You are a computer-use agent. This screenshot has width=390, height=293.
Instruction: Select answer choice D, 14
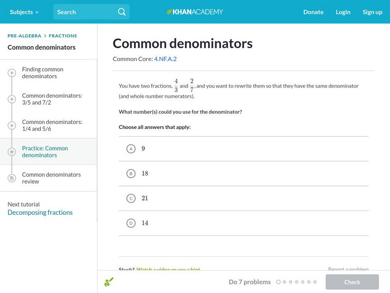131,223
